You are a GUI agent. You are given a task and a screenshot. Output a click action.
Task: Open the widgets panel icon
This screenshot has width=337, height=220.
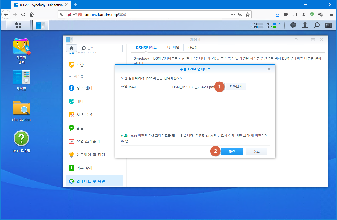[328, 25]
